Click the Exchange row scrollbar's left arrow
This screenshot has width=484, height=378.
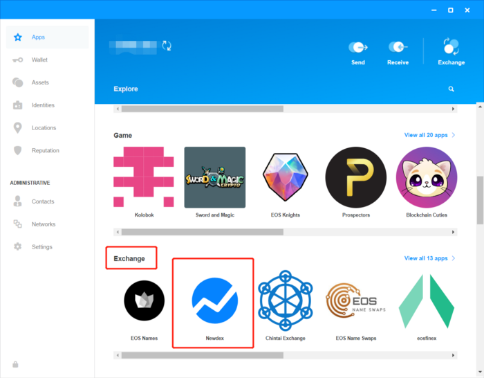pyautogui.click(x=118, y=355)
